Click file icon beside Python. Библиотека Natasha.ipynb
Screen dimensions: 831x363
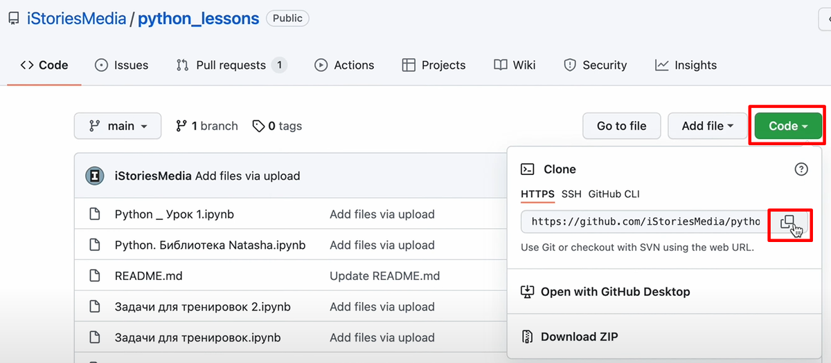(x=95, y=245)
